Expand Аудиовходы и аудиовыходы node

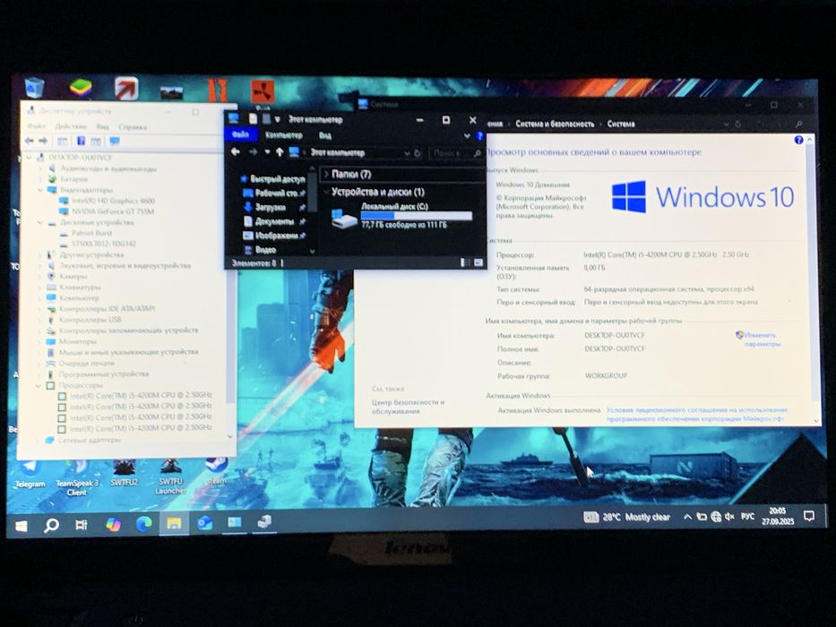click(x=40, y=168)
